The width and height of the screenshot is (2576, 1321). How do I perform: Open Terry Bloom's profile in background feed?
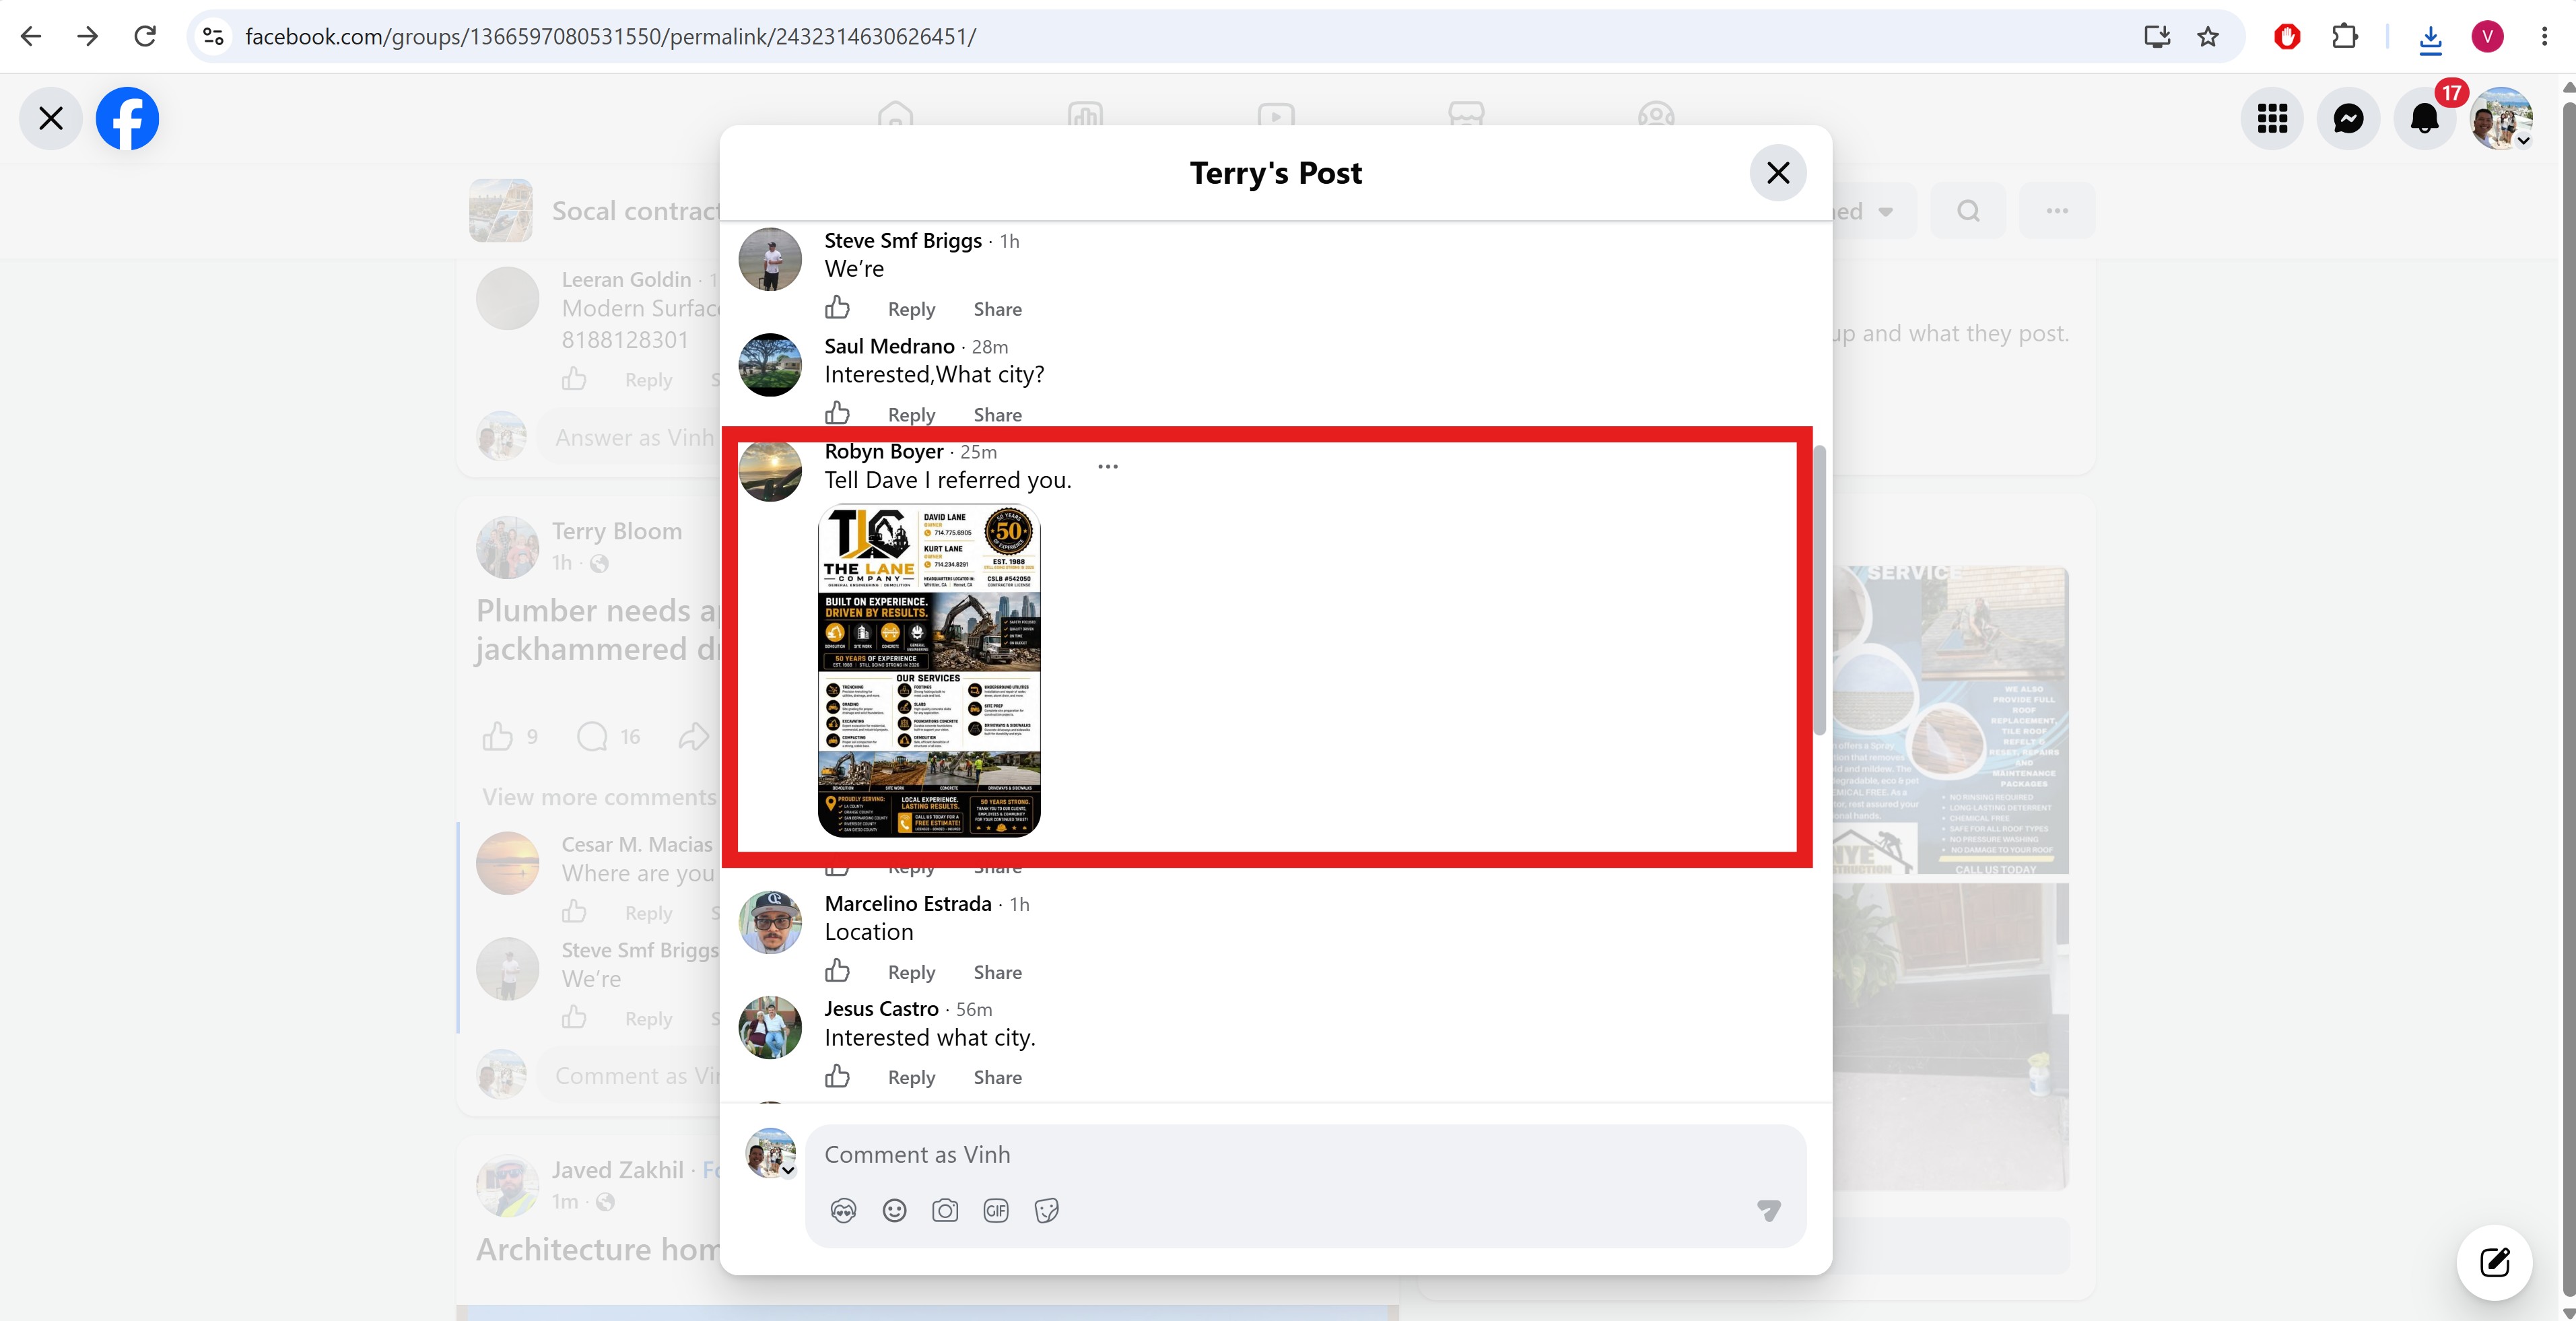(x=617, y=531)
